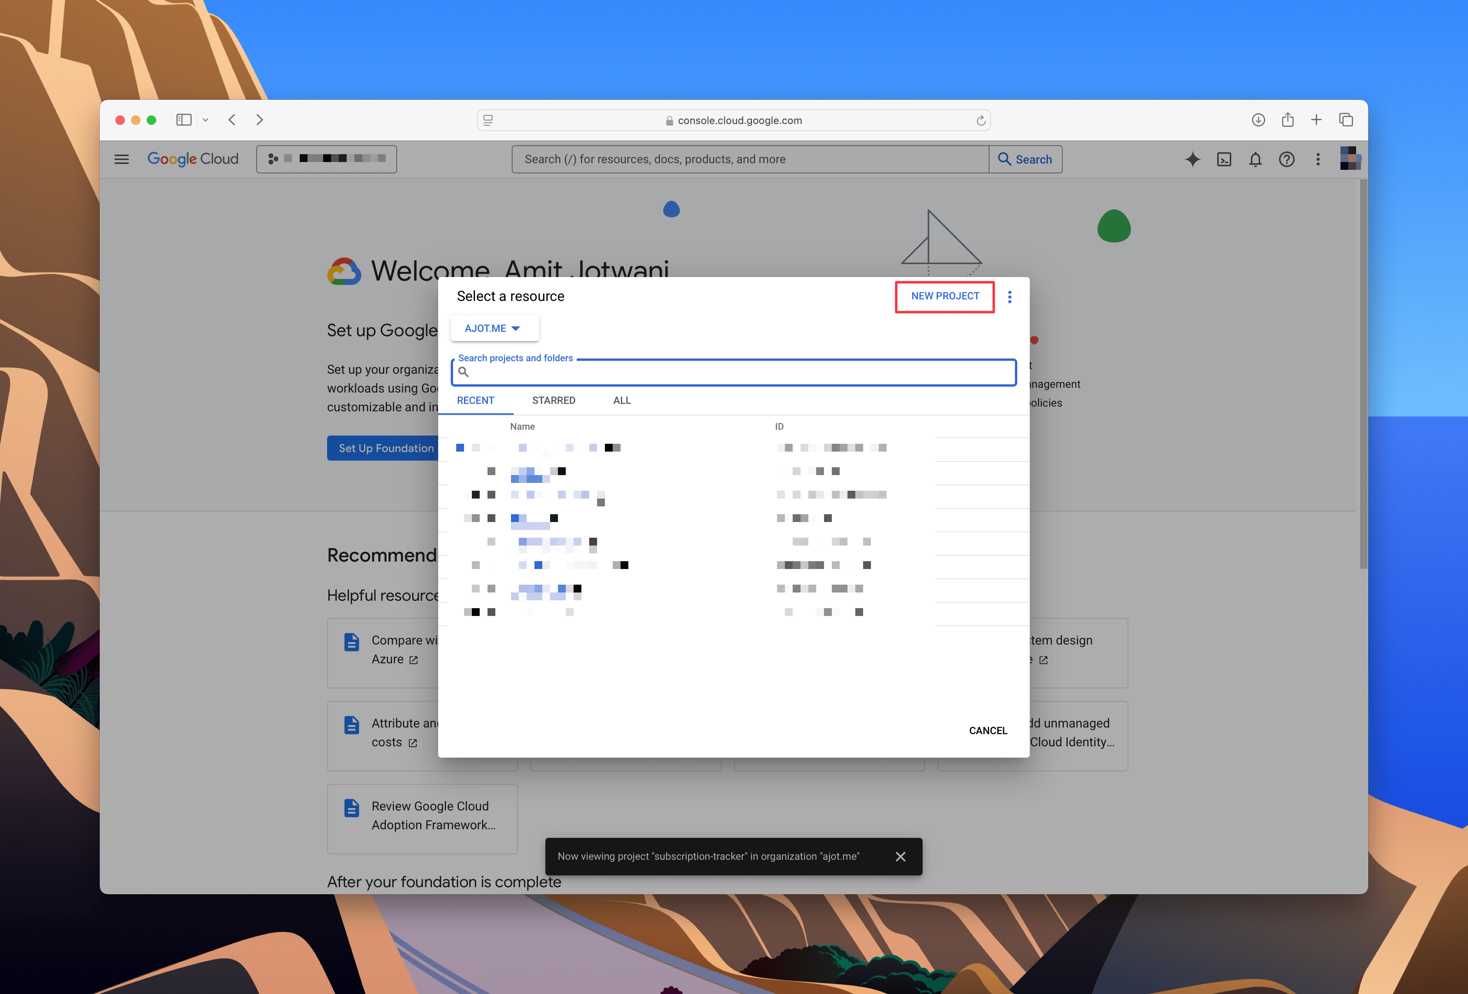The width and height of the screenshot is (1468, 994).
Task: Open Review Google Cloud Adoption Framework card
Action: point(423,819)
